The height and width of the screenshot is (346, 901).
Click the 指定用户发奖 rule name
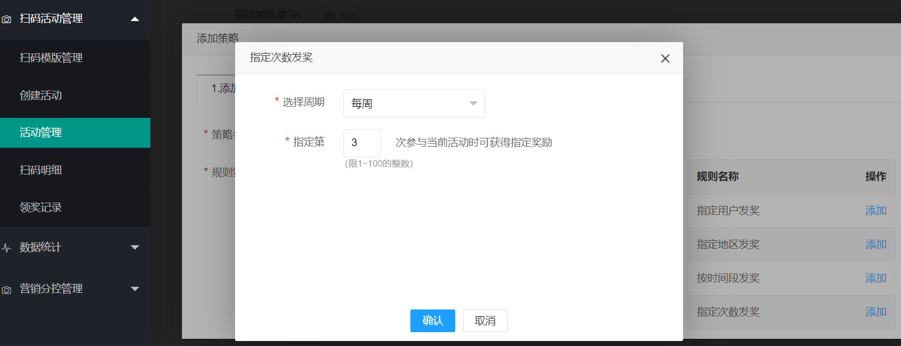pos(728,210)
